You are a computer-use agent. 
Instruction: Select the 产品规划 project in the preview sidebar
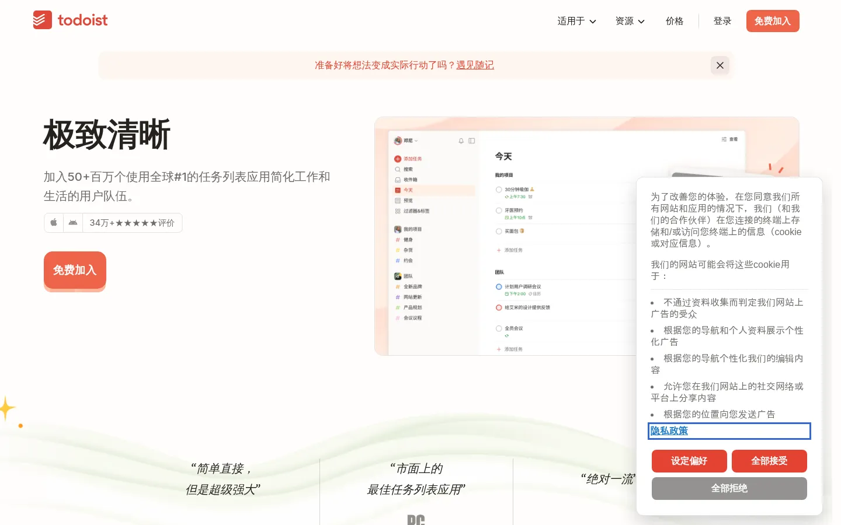point(409,307)
